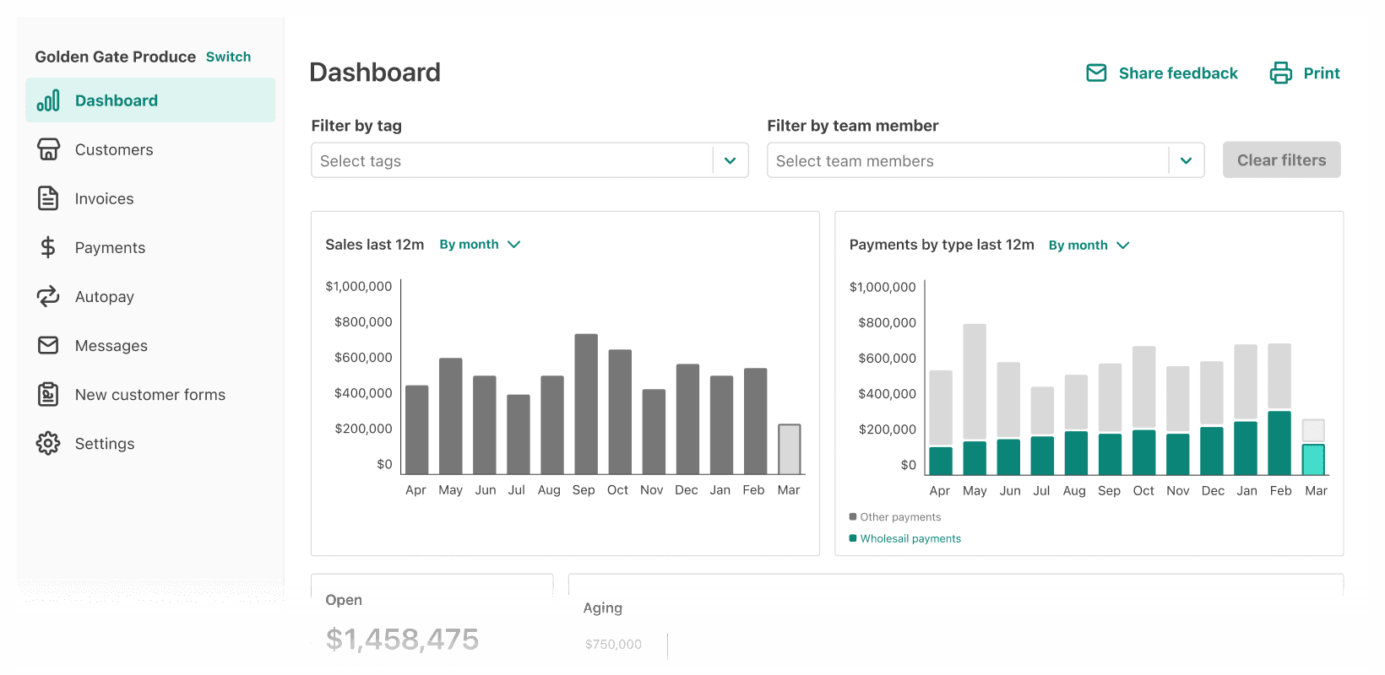The height and width of the screenshot is (675, 1385).
Task: Click the Invoices document icon
Action: (48, 198)
